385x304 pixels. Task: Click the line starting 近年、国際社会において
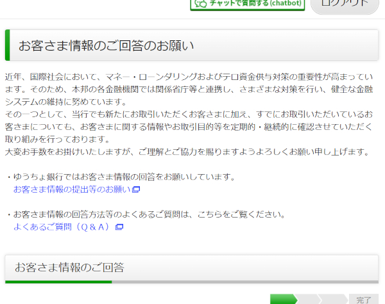tap(189, 77)
